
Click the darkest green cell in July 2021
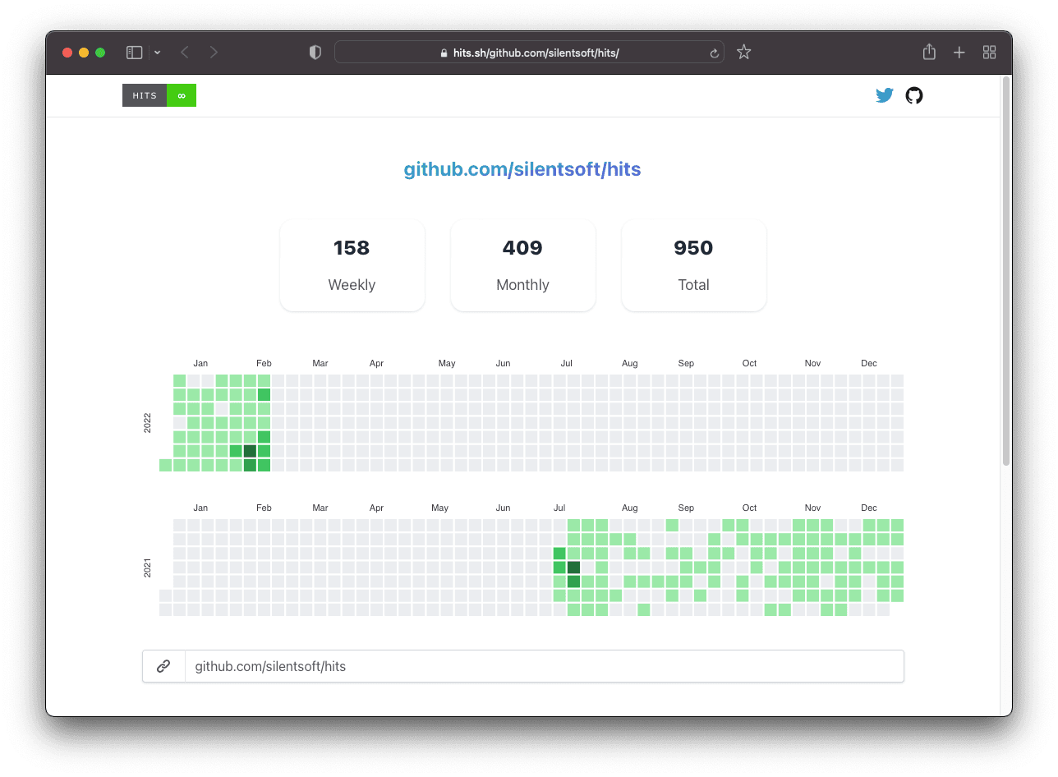point(573,568)
